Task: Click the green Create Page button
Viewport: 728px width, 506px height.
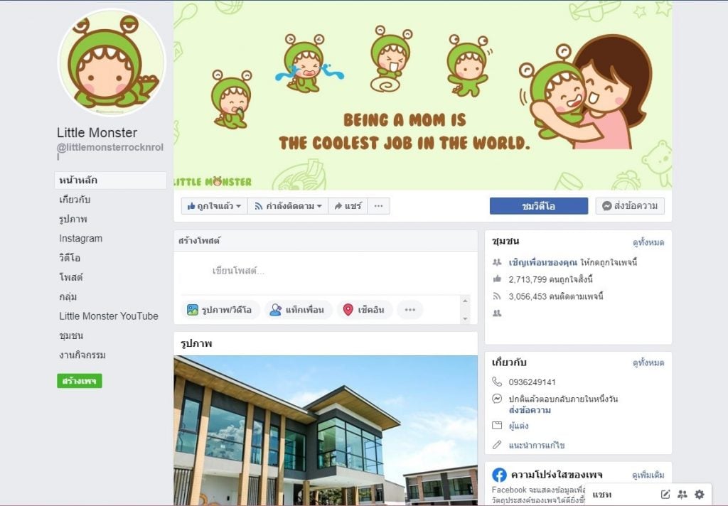Action: (80, 381)
